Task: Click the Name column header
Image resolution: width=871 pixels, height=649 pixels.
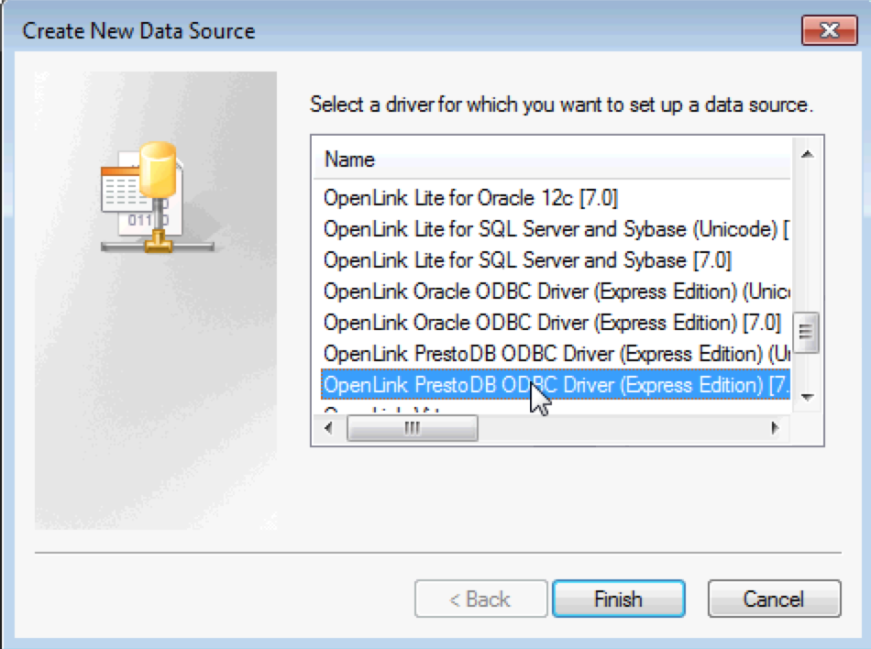Action: 350,159
